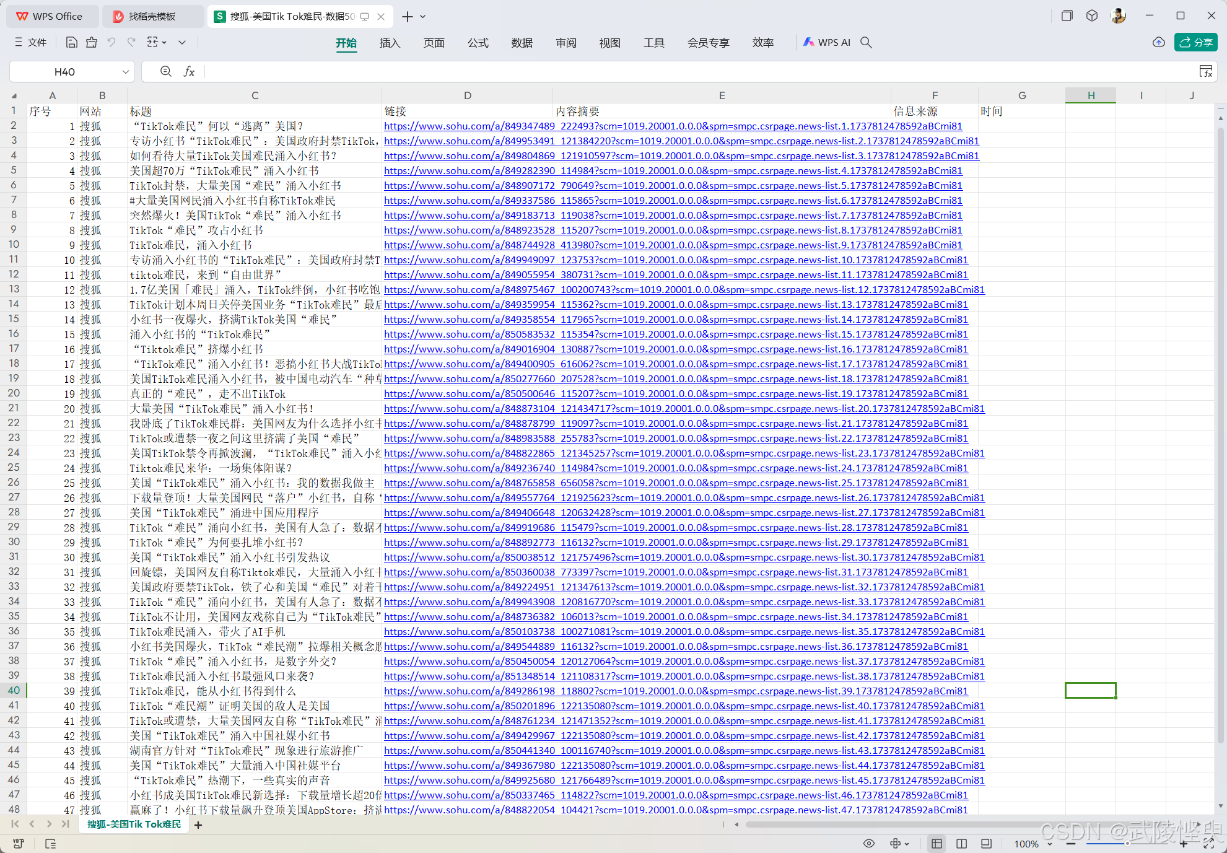Open the 文件 menu
Viewport: 1227px width, 853px height.
point(31,42)
